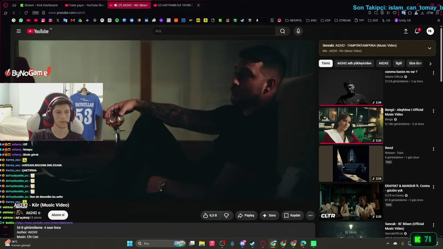This screenshot has height=249, width=443.
Task: Toggle the Opera VPN badge
Action: [x=35, y=13]
